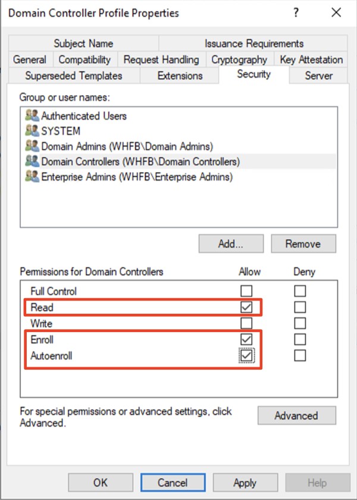This screenshot has width=357, height=500.
Task: Click the Enterprise Admins group icon
Action: click(x=32, y=177)
